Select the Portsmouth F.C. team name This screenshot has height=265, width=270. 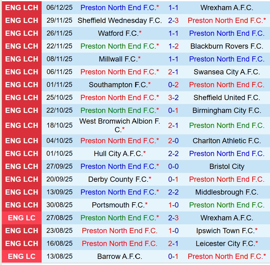pyautogui.click(x=118, y=205)
